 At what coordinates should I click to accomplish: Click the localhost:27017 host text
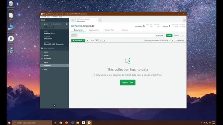pos(49,33)
